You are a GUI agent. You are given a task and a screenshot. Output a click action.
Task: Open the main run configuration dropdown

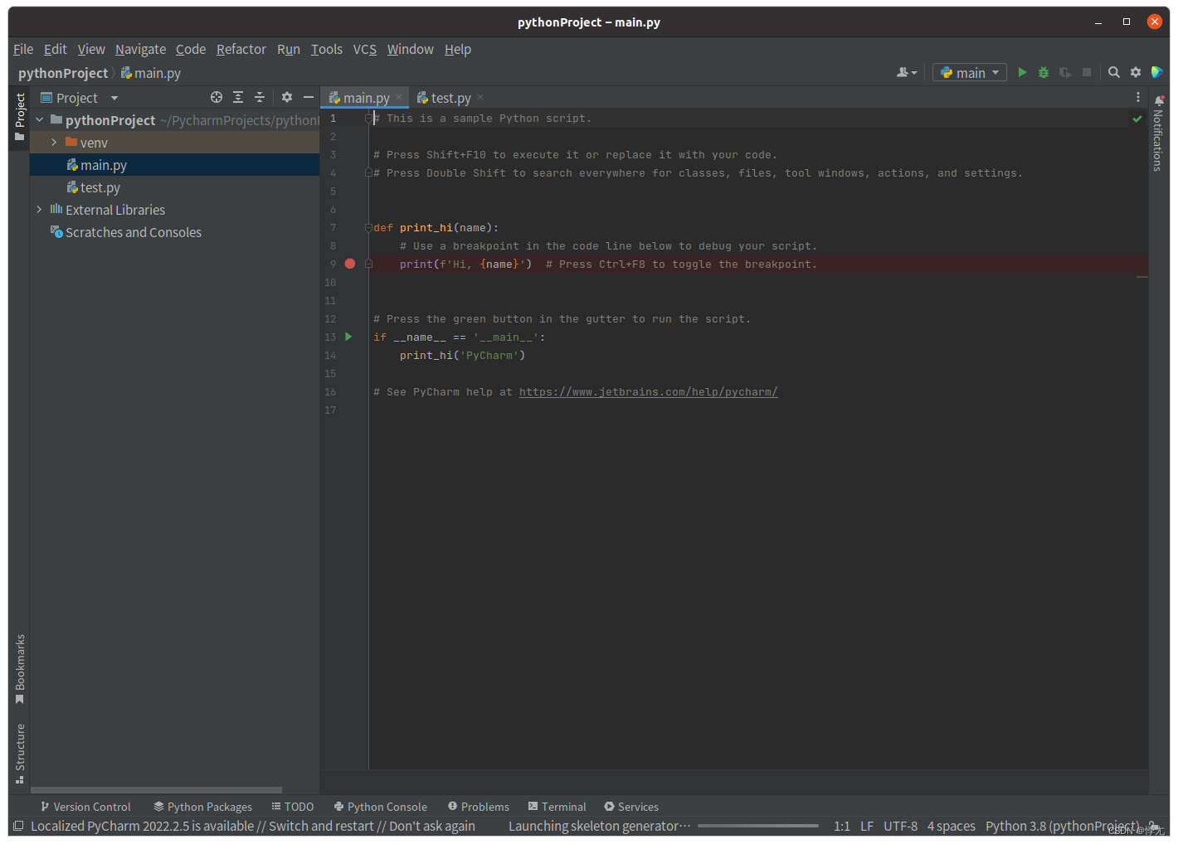tap(970, 73)
